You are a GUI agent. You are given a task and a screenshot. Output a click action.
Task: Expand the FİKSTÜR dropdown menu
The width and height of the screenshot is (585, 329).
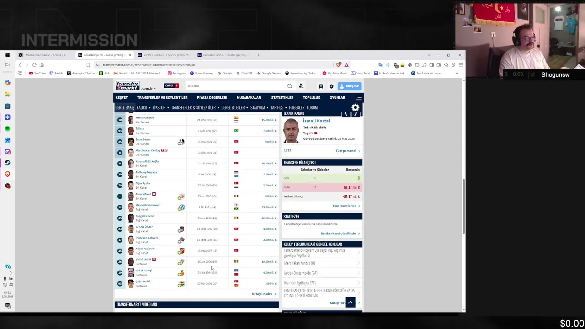161,108
